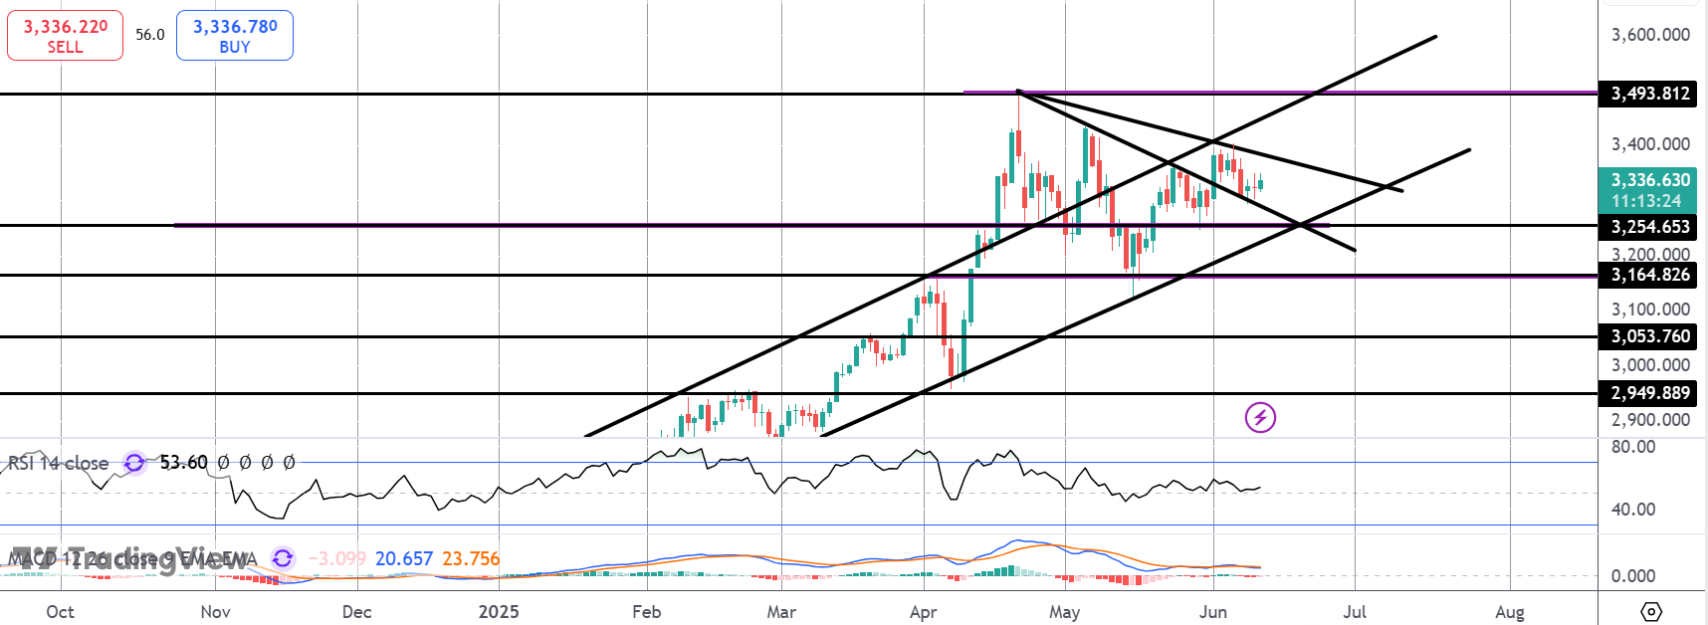The width and height of the screenshot is (1708, 625).
Task: Click the 56.0 spread value
Action: (150, 35)
